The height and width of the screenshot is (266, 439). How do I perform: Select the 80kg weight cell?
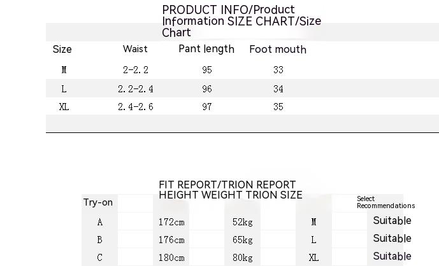[x=243, y=258]
